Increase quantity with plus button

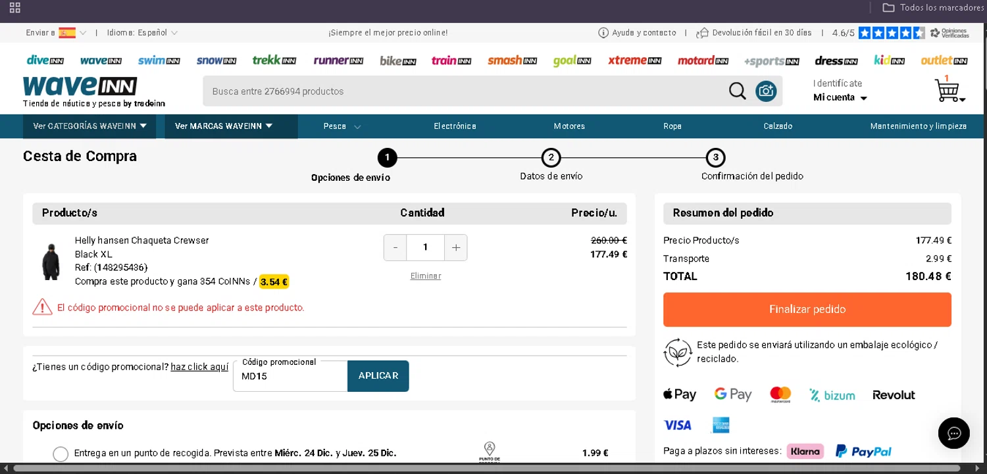point(456,248)
